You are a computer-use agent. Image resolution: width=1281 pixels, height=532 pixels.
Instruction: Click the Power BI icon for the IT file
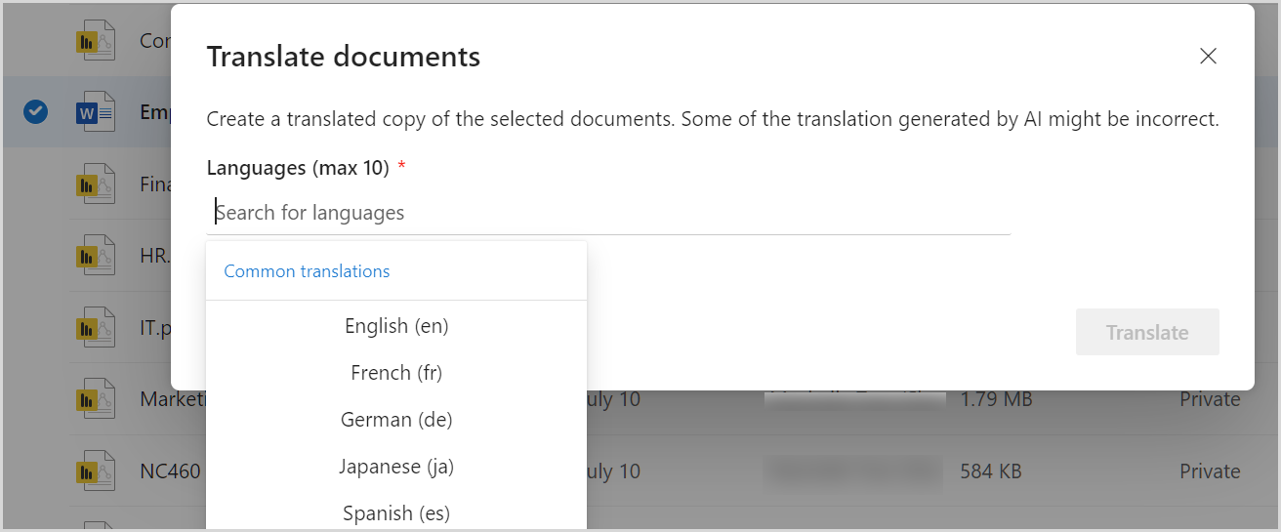96,328
